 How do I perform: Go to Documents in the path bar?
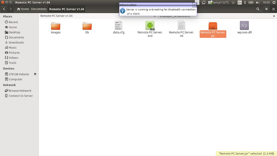(x=39, y=9)
